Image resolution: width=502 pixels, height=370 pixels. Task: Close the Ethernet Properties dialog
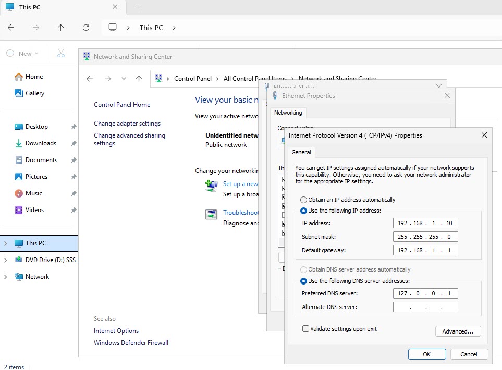(x=447, y=95)
